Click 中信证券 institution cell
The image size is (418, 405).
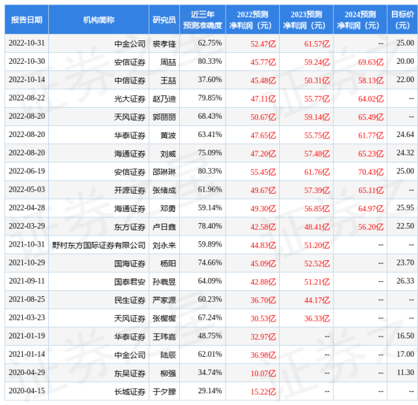(130, 80)
